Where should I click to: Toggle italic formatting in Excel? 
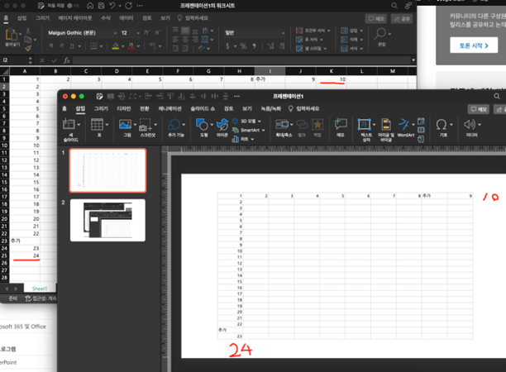pyautogui.click(x=61, y=46)
